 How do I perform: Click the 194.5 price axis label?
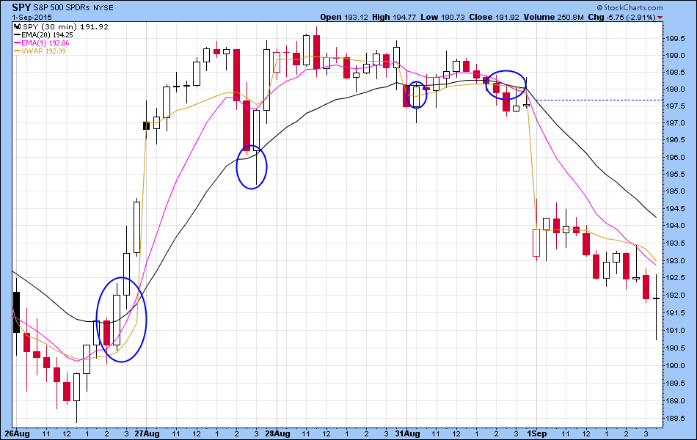pos(676,208)
